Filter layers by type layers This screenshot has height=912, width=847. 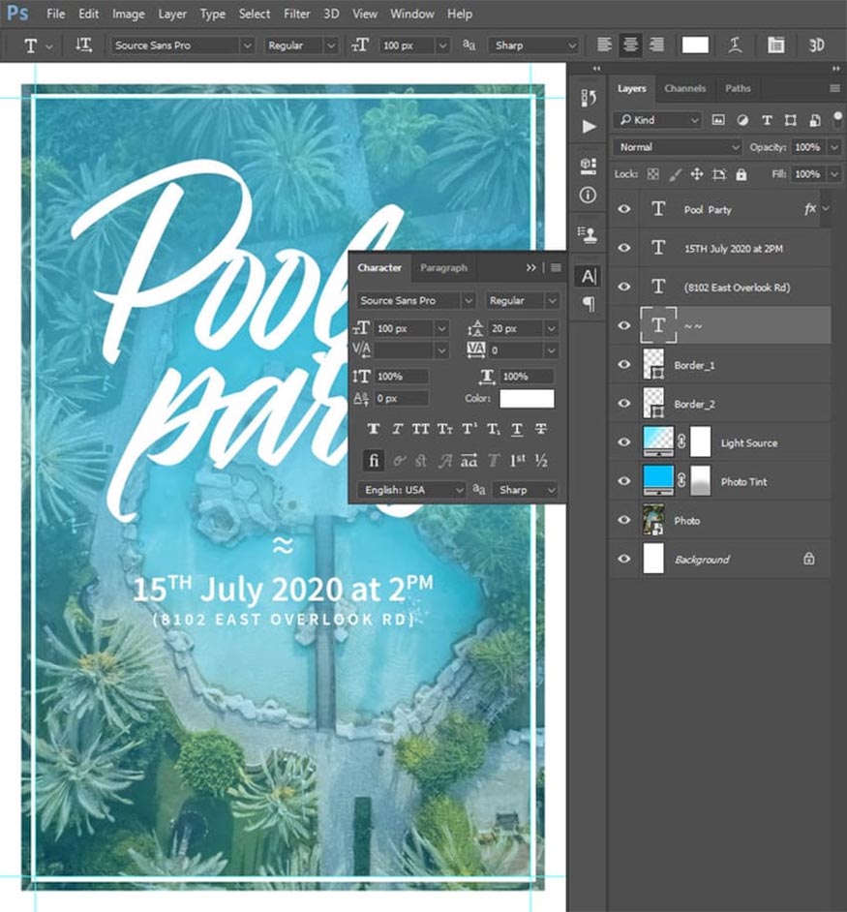click(x=767, y=120)
